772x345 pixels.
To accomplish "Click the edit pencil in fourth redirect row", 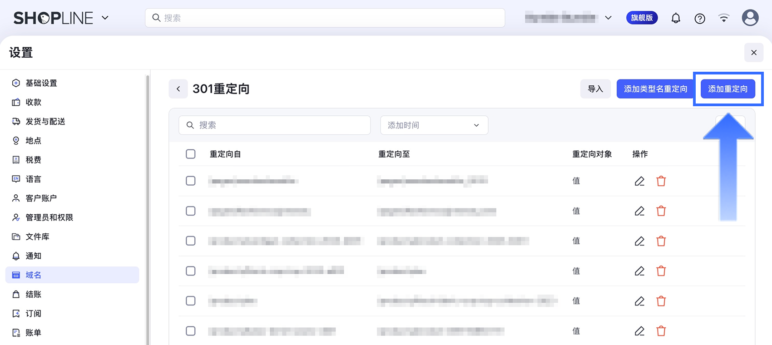I will click(x=639, y=271).
